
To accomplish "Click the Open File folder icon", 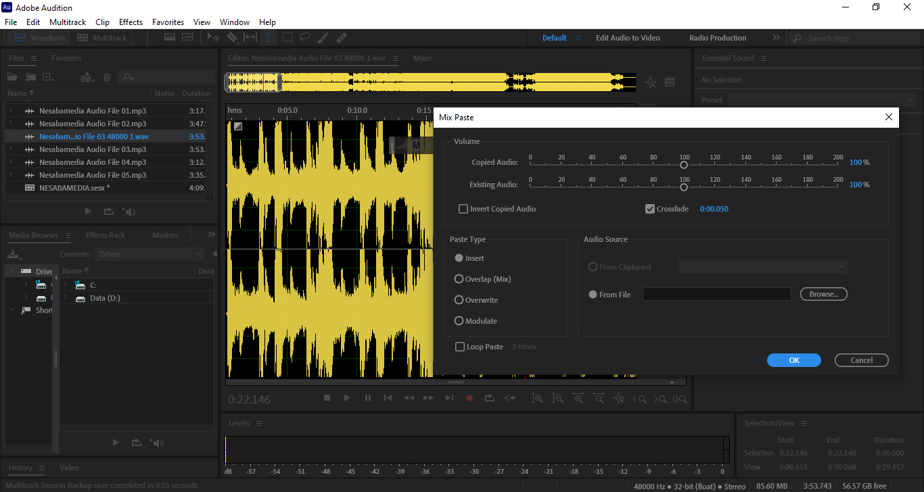I will 12,77.
